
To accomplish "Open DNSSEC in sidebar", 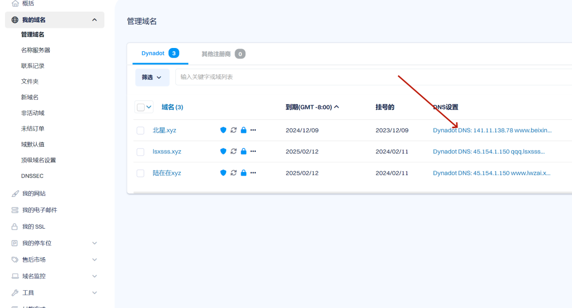I will [x=32, y=176].
